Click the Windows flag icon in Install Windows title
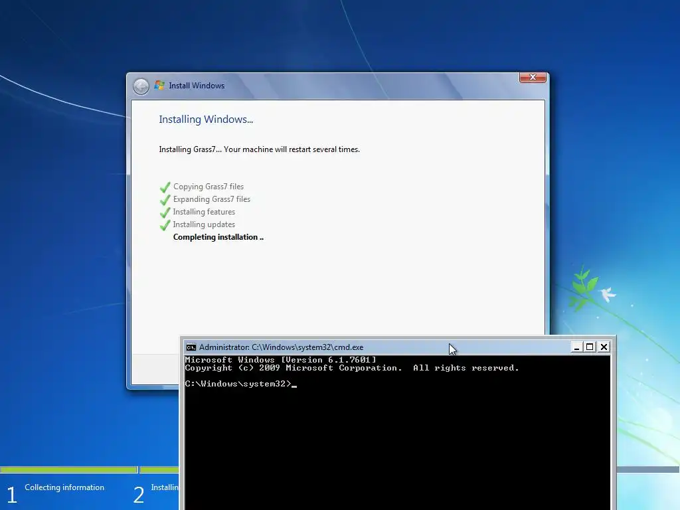The image size is (680, 510). (x=159, y=86)
